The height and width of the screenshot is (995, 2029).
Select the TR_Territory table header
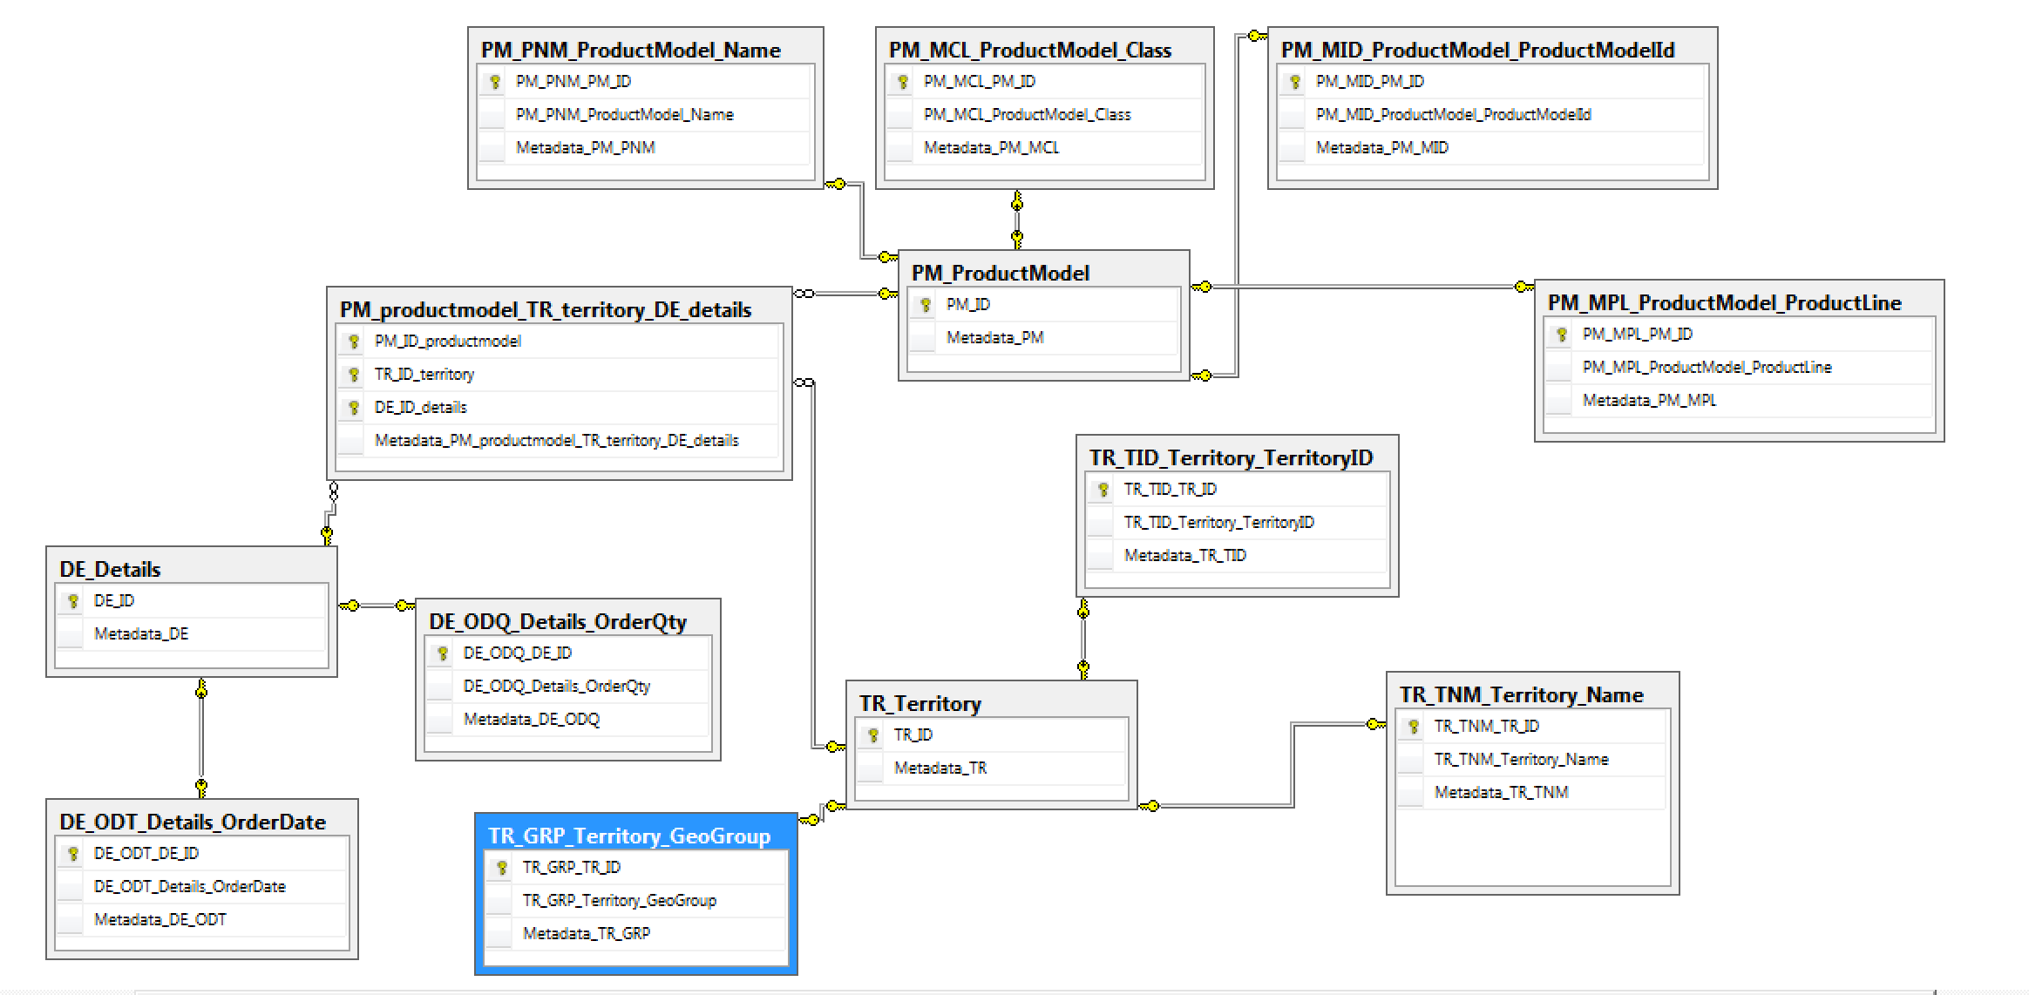point(919,704)
